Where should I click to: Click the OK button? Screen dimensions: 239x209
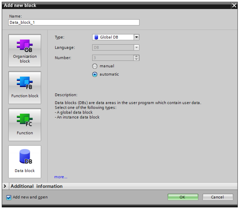pos(183,197)
